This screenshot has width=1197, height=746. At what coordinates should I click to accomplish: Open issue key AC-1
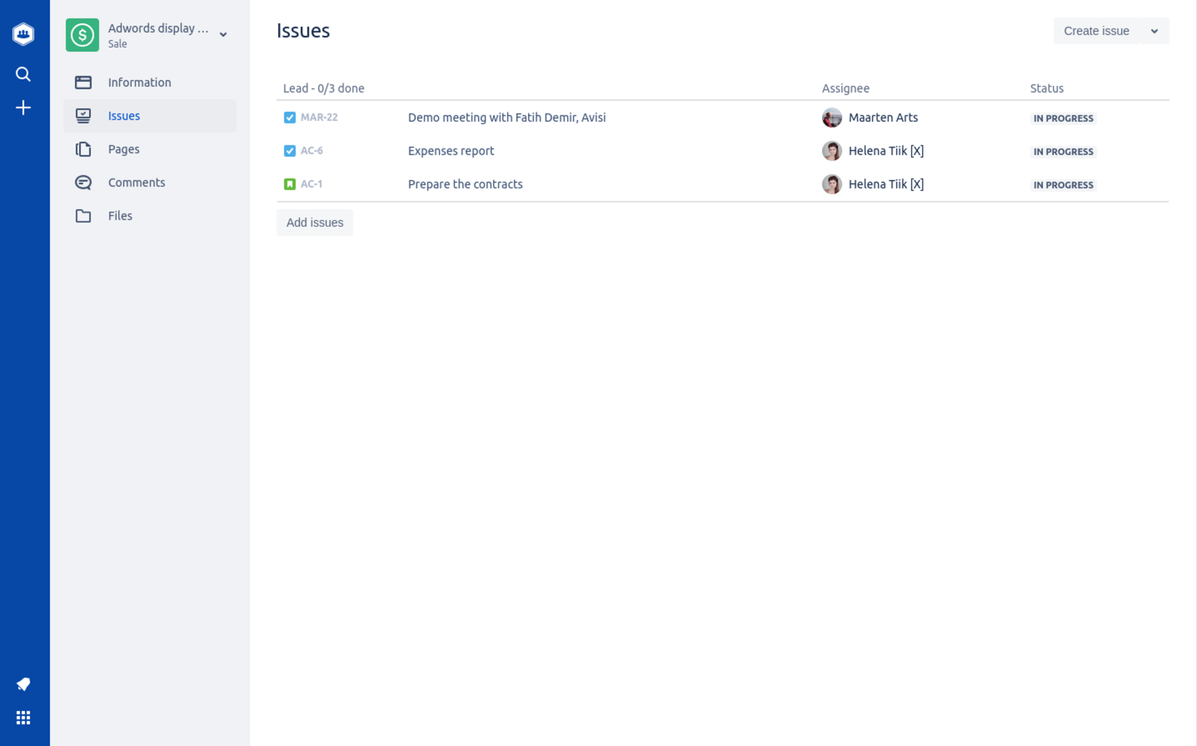click(x=311, y=184)
